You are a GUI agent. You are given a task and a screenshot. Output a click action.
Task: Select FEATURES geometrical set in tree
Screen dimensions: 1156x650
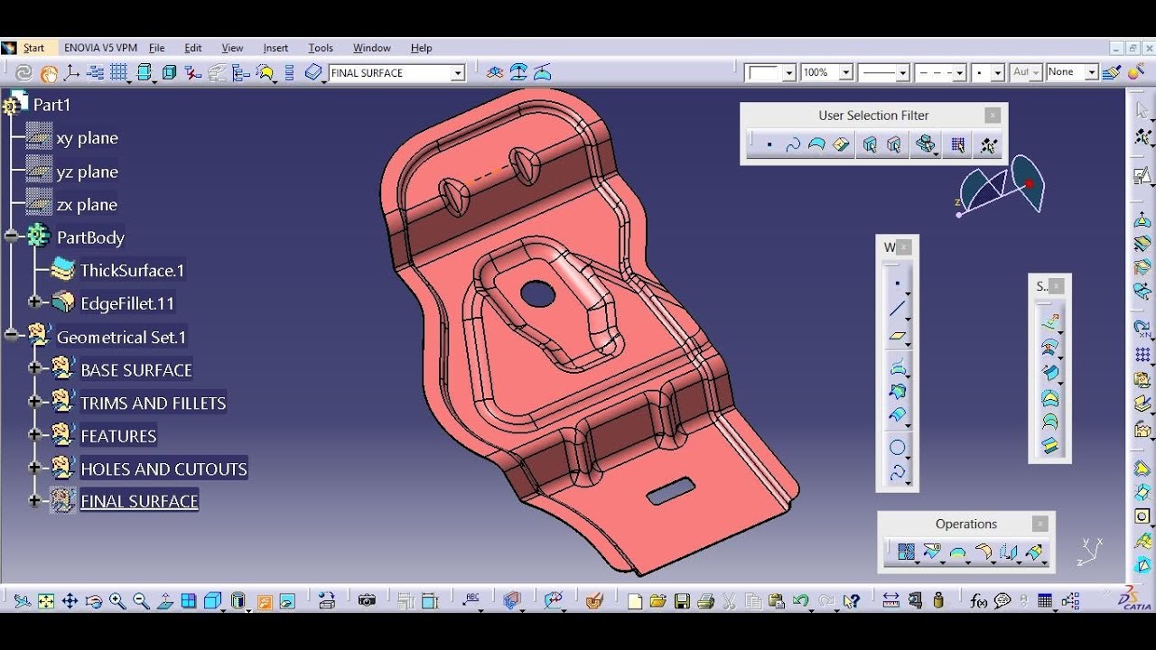pyautogui.click(x=118, y=435)
